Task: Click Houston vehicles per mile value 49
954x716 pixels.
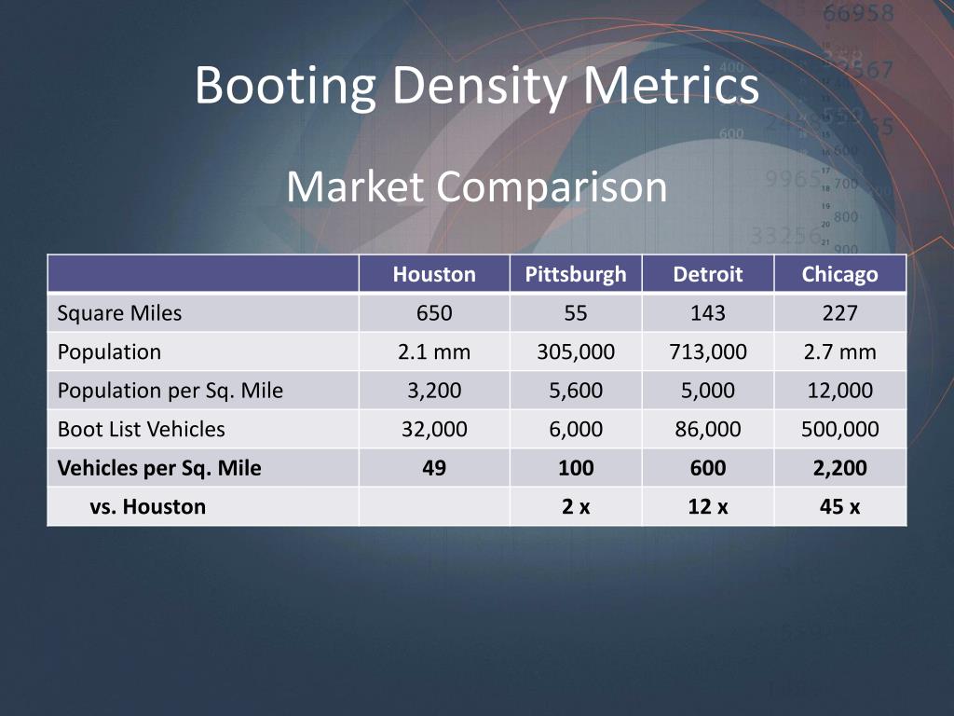Action: [434, 468]
